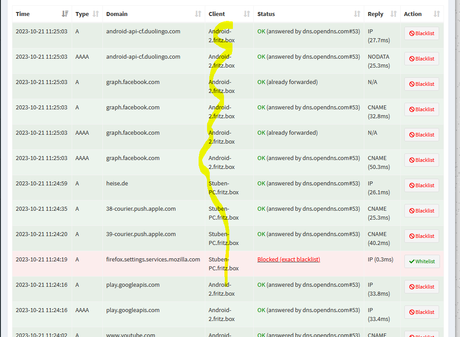Click timestamp 2023-10-21 11:24:35
The image size is (460, 337).
(41, 209)
